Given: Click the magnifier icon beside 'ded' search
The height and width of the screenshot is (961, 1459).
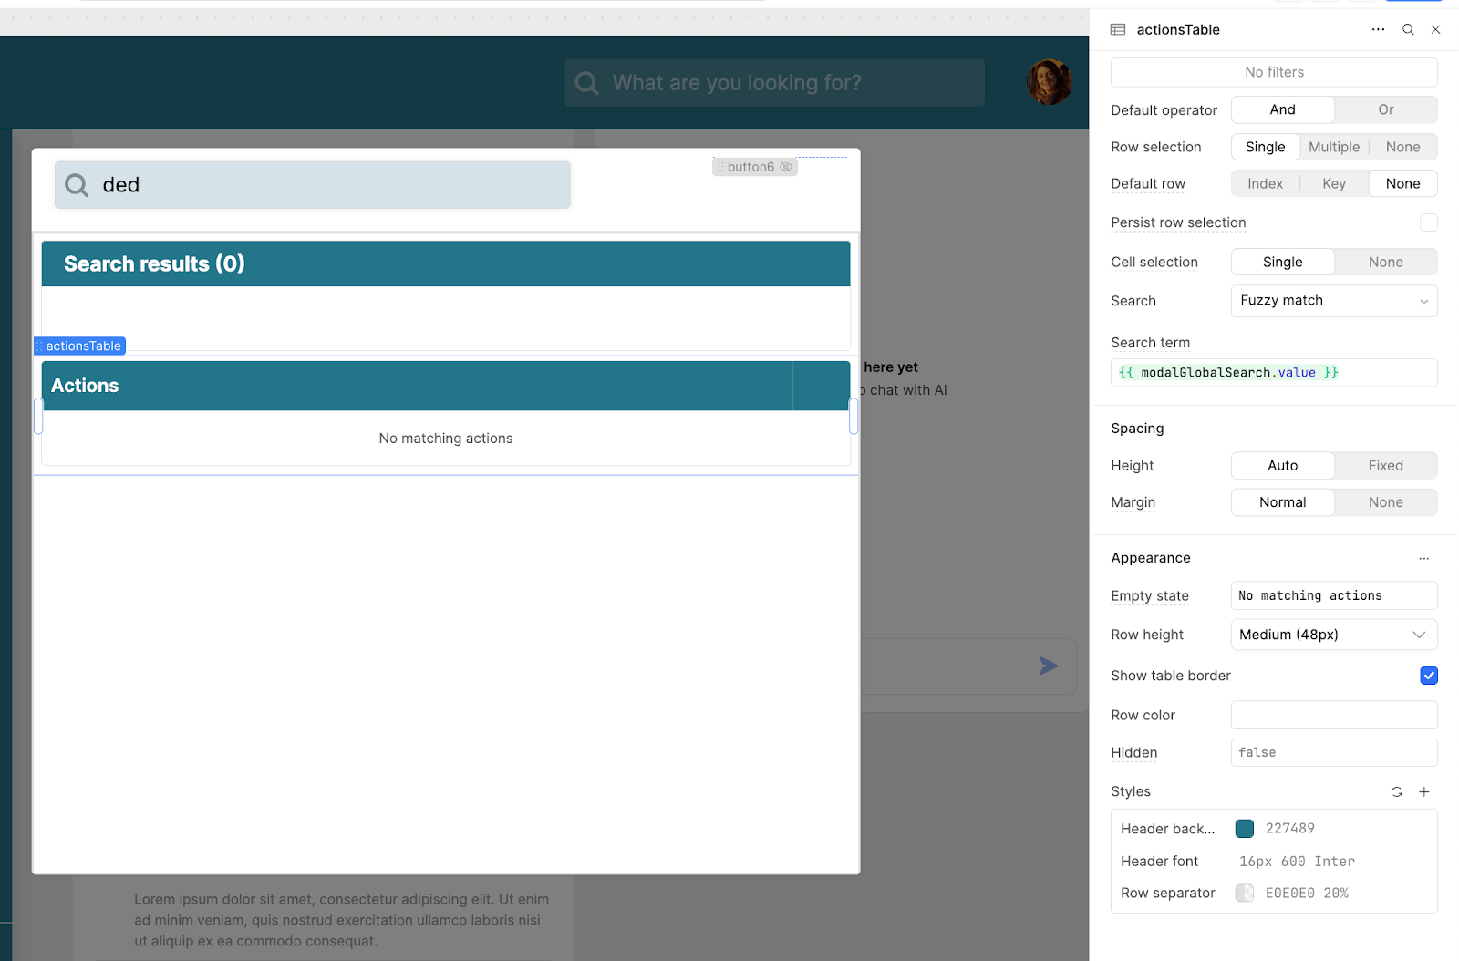Looking at the screenshot, I should coord(78,185).
